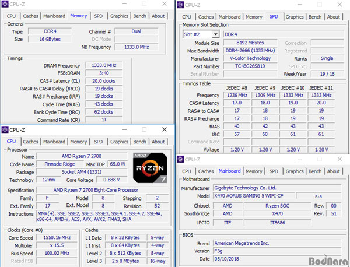Click the BIOS version field F3g
This screenshot has height=267, width=350.
coord(277,251)
